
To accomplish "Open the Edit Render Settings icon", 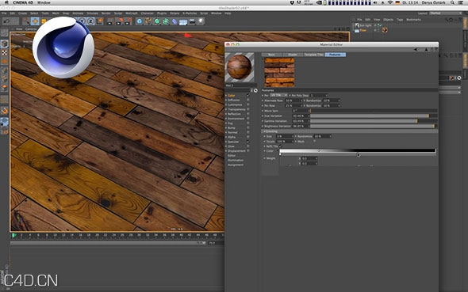I will (x=129, y=21).
